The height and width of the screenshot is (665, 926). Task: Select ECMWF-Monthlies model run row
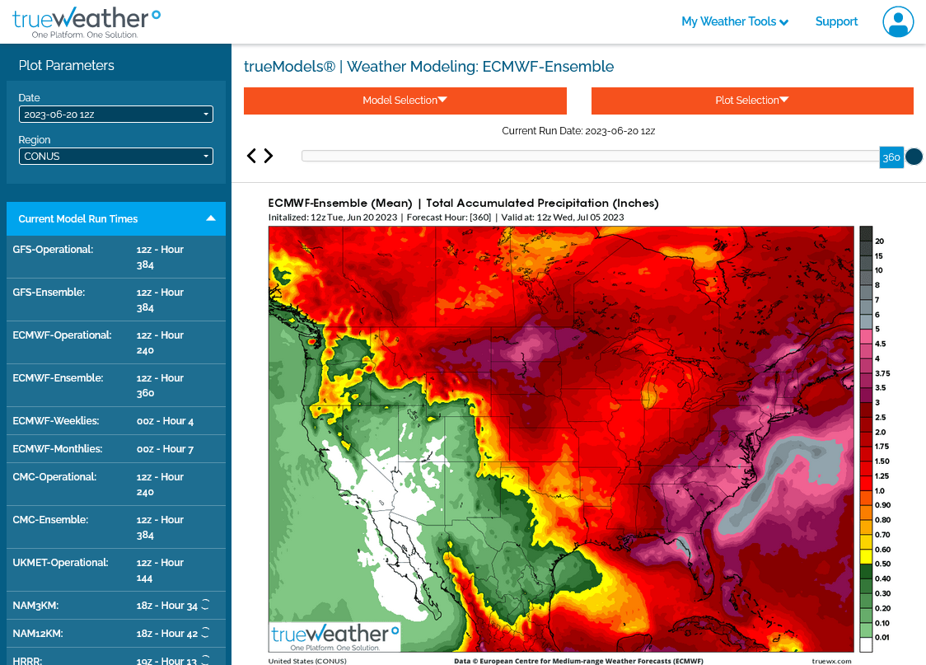pos(115,449)
